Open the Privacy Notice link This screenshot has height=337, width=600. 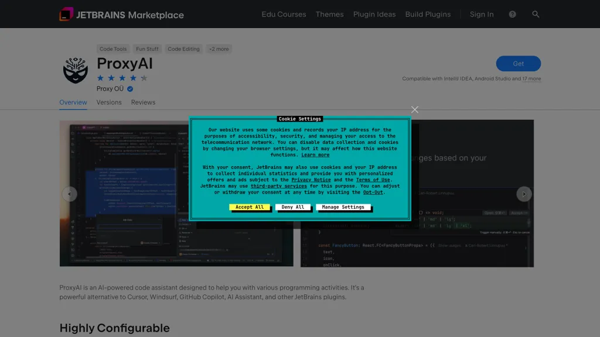tap(311, 180)
